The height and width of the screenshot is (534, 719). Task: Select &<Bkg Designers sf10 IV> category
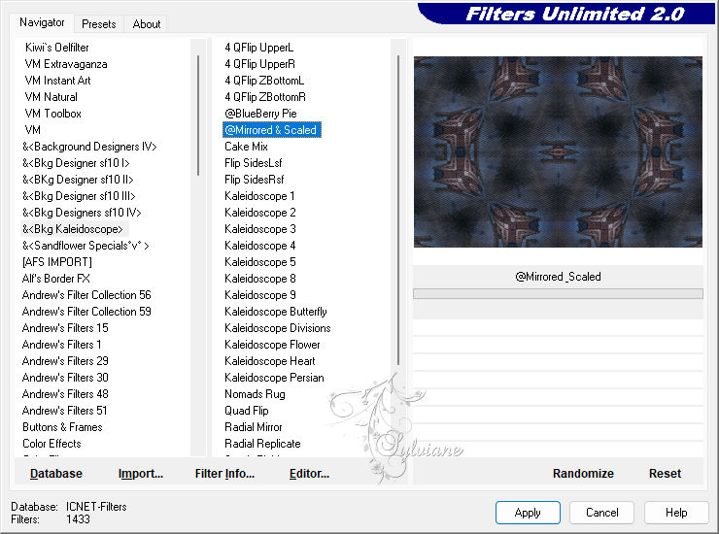click(82, 213)
